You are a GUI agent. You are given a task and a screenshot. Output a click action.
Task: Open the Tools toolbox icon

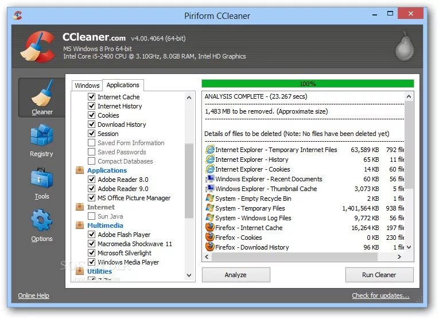click(x=41, y=178)
